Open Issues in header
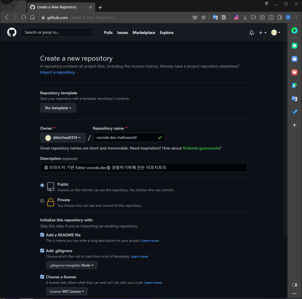The width and height of the screenshot is (302, 299). (122, 32)
